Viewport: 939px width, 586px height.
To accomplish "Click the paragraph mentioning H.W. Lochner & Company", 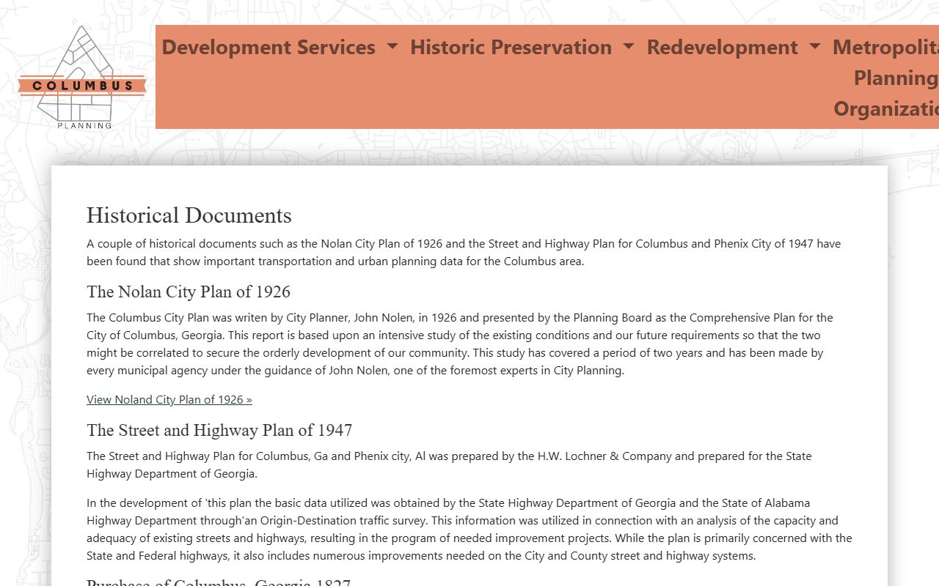I will (x=469, y=465).
